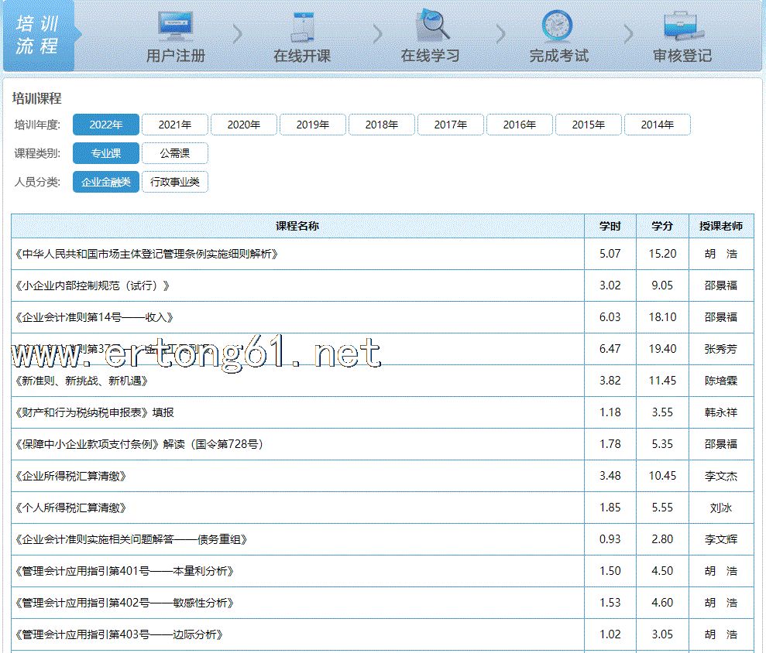The image size is (766, 653).
Task: Click the 学分 column header
Action: (662, 226)
